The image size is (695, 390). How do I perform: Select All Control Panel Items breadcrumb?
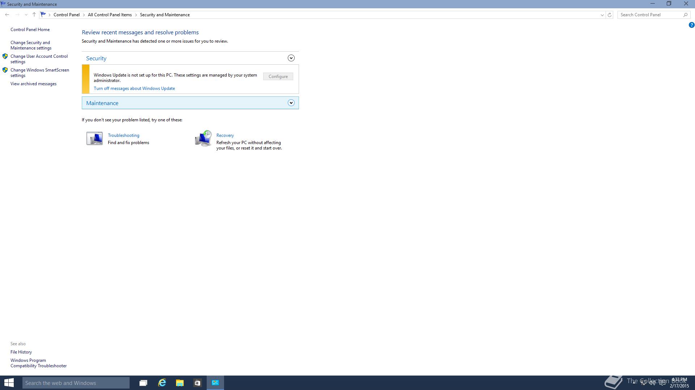(x=110, y=15)
